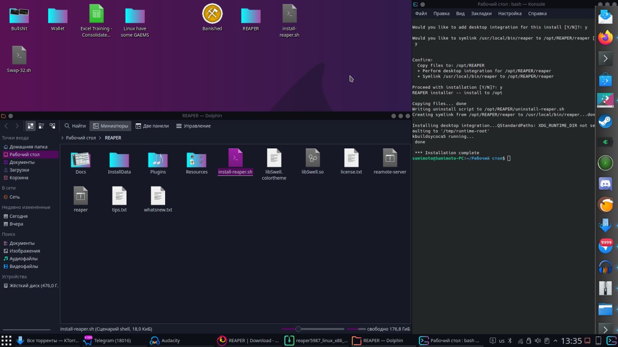Switch Dolphin to details tree view mode
618x347 pixels.
point(52,126)
